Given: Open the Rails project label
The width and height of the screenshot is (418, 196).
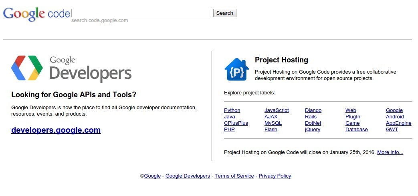Looking at the screenshot, I should click(x=311, y=117).
